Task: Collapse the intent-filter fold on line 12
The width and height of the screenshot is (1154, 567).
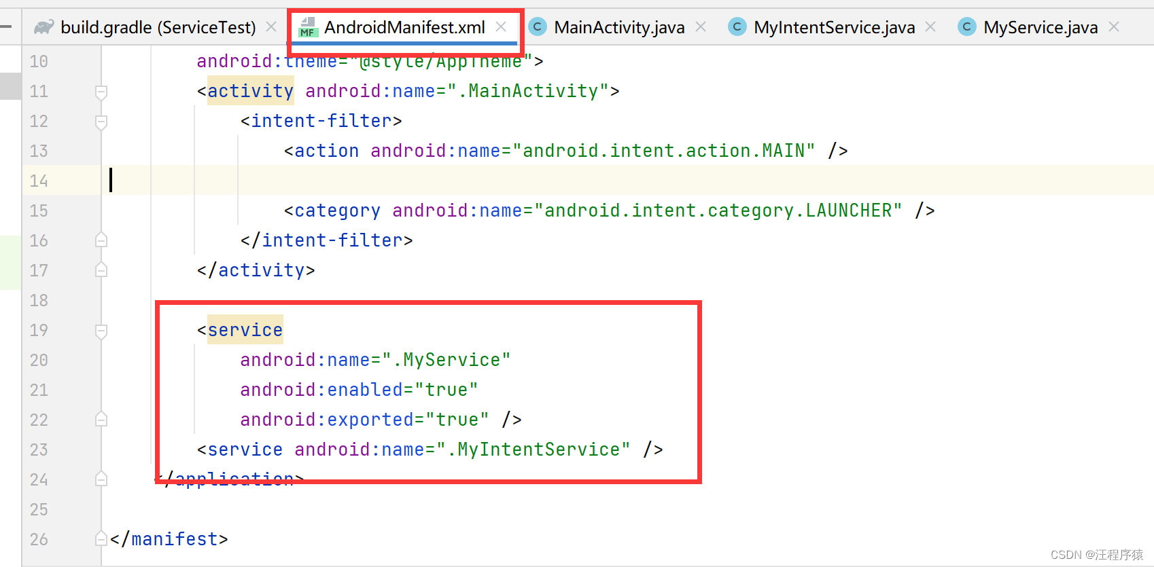Action: 101,122
